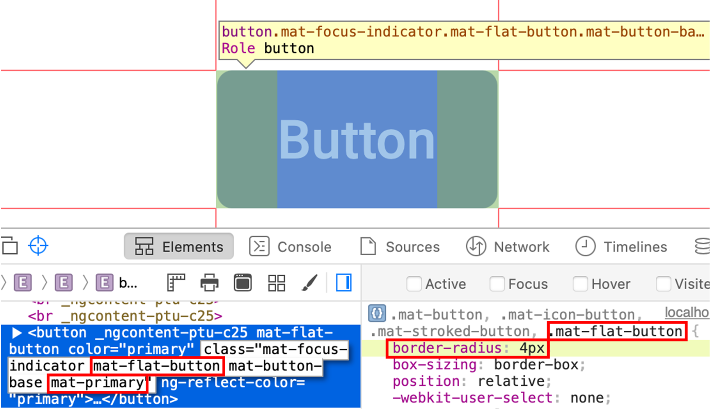Enable the Hover pseudo-class checkbox
The width and height of the screenshot is (713, 410).
[581, 283]
